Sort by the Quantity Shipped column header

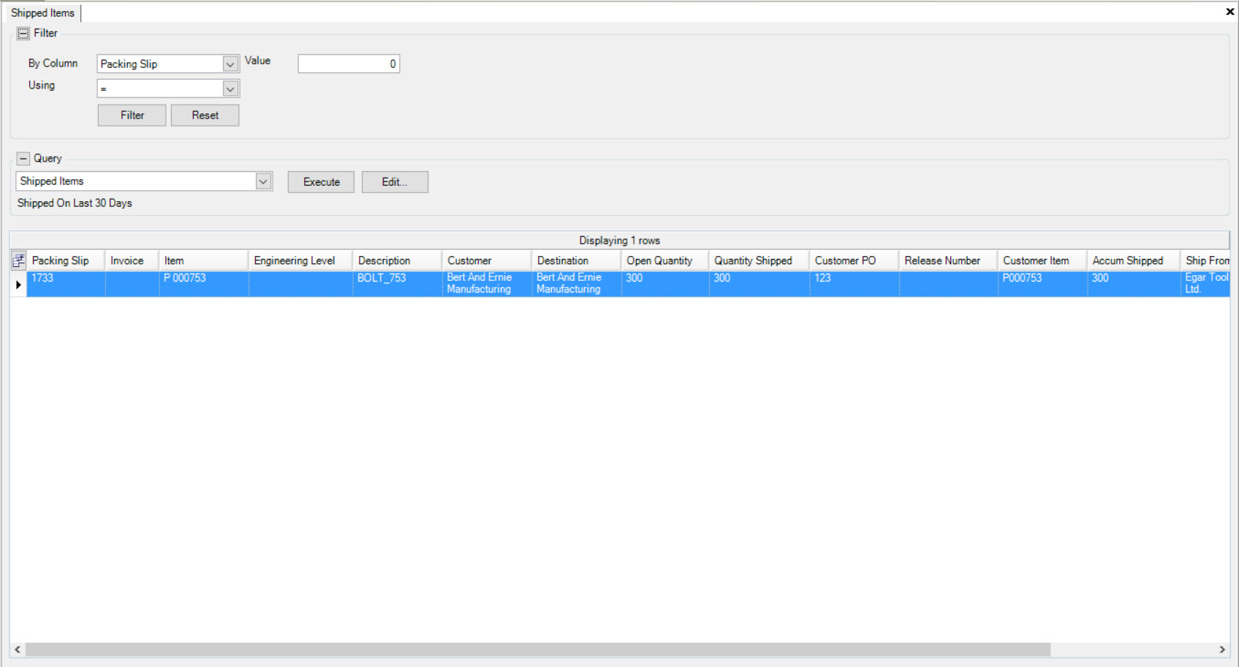coord(759,260)
